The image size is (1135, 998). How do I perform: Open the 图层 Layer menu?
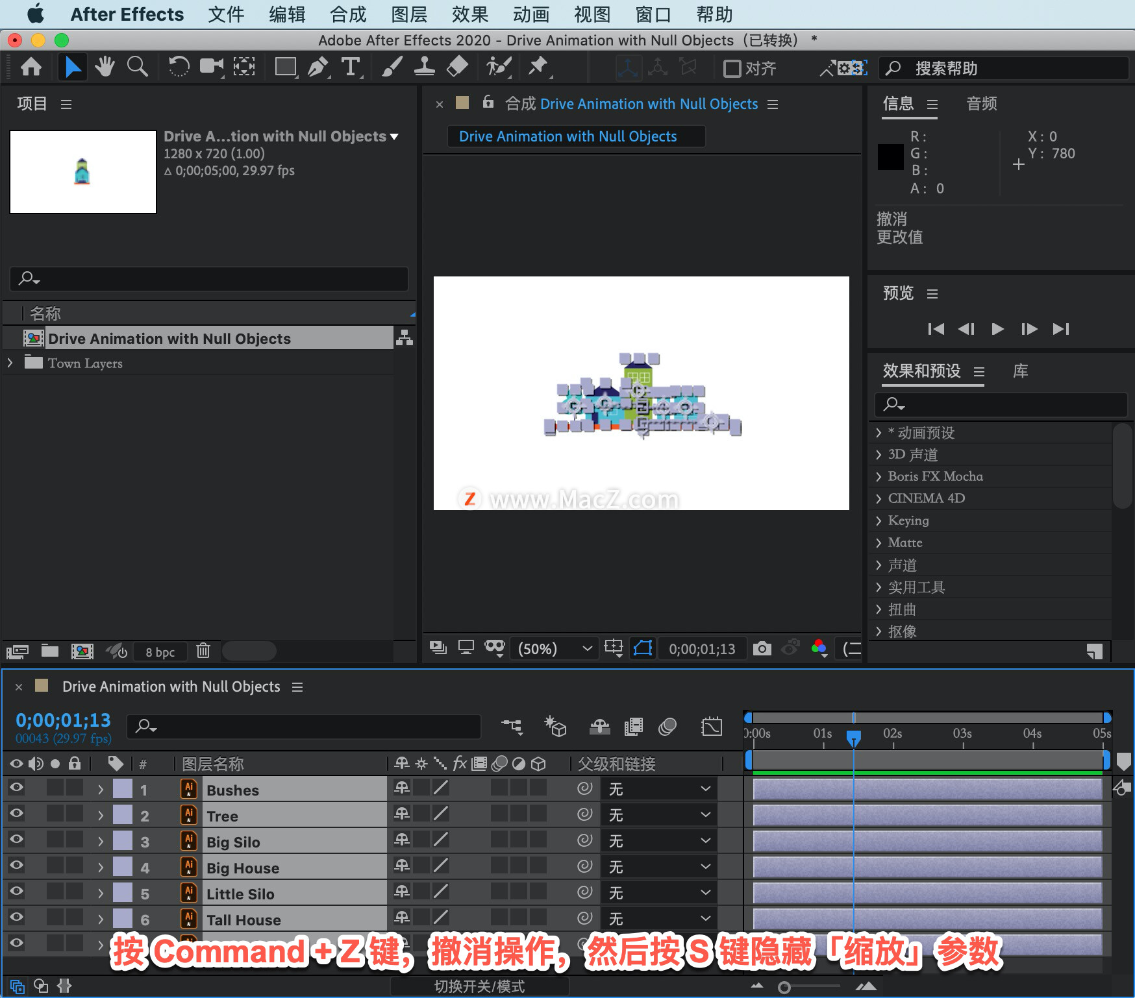click(x=409, y=14)
